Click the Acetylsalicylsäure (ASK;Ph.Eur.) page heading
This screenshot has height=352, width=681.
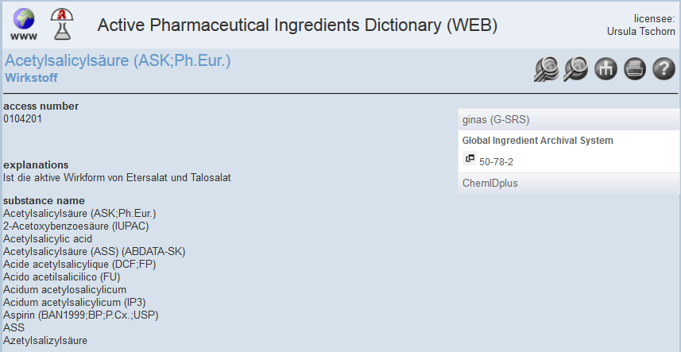(x=118, y=60)
